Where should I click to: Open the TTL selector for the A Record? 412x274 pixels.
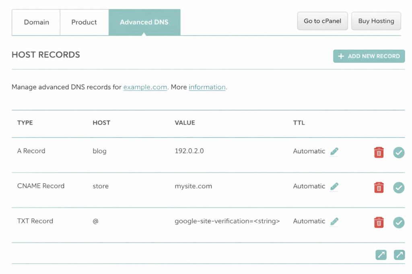point(309,151)
